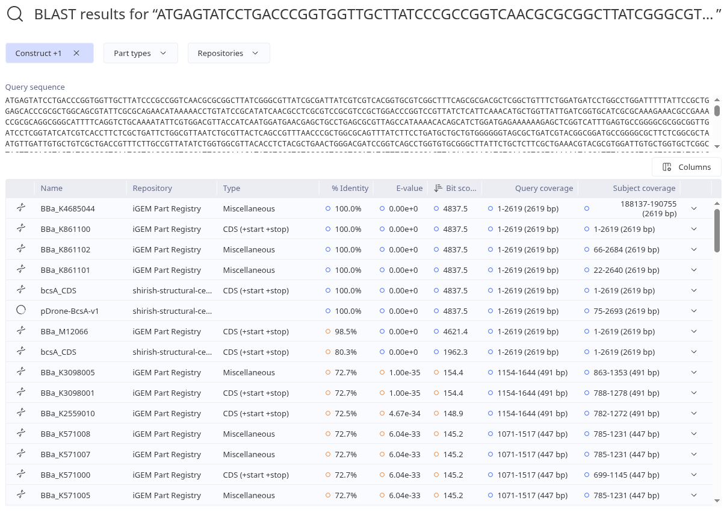The width and height of the screenshot is (727, 512).
Task: Select E-value 1.00e-35 for BBa_K3098005
Action: pyautogui.click(x=405, y=372)
